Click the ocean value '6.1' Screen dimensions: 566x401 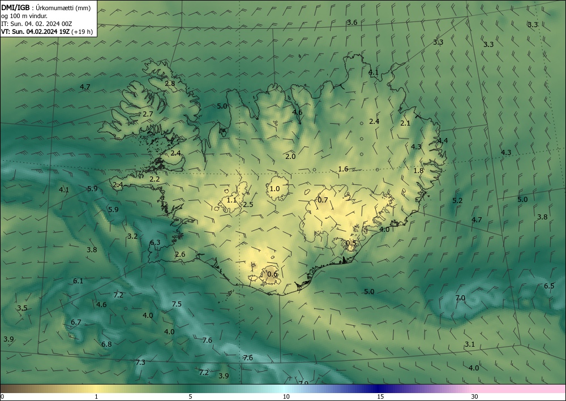click(x=78, y=281)
